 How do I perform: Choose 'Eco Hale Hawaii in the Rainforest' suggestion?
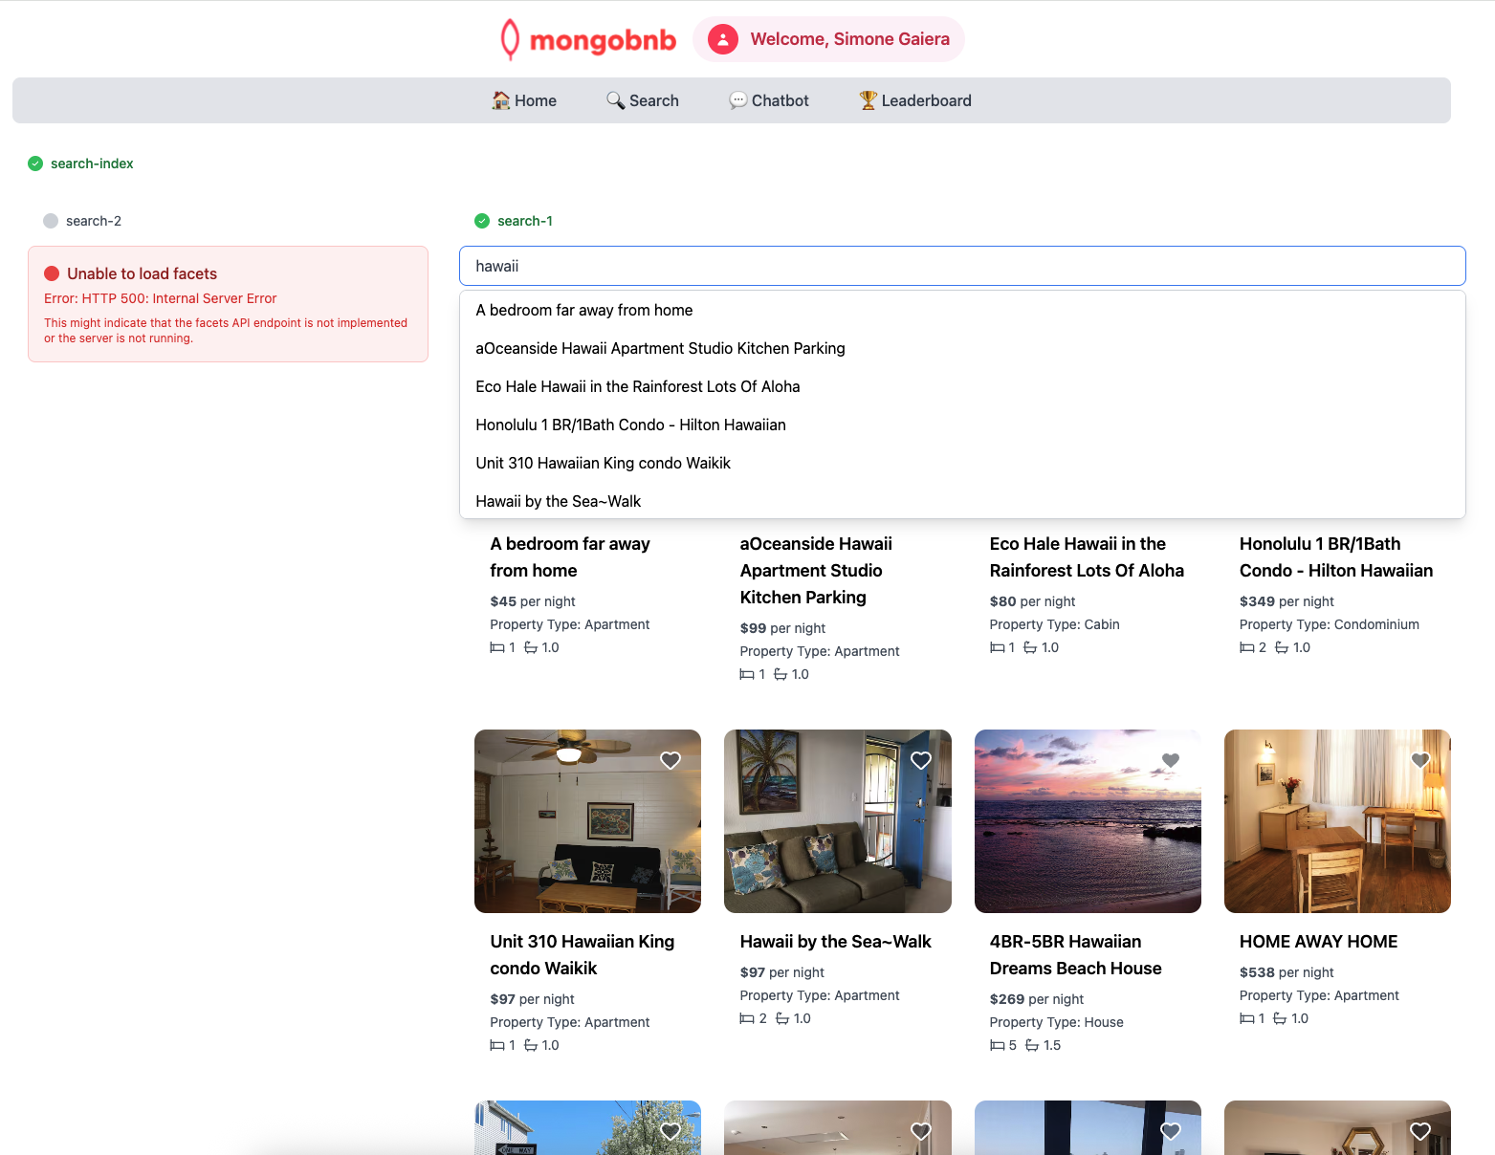pyautogui.click(x=637, y=386)
